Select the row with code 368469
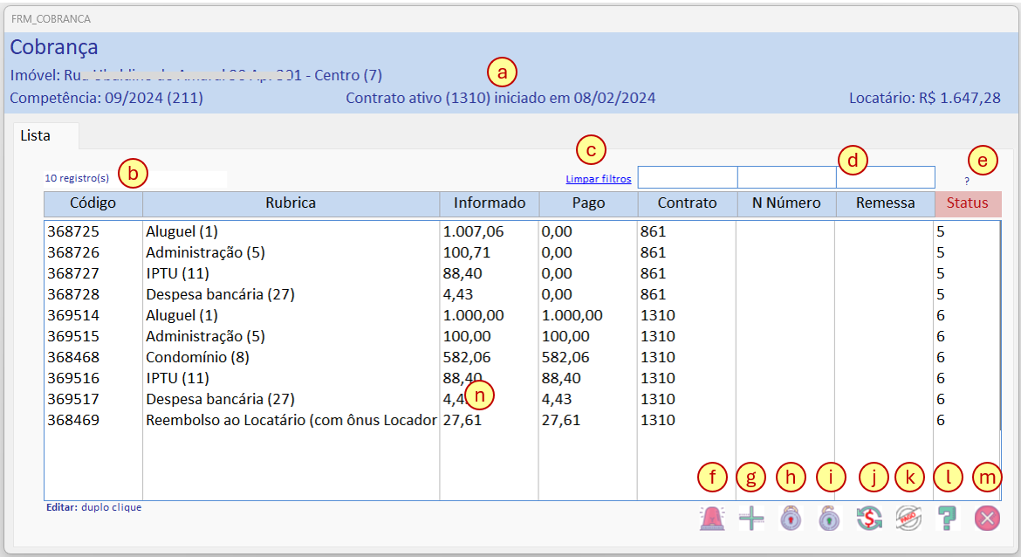This screenshot has width=1021, height=557. click(x=522, y=420)
